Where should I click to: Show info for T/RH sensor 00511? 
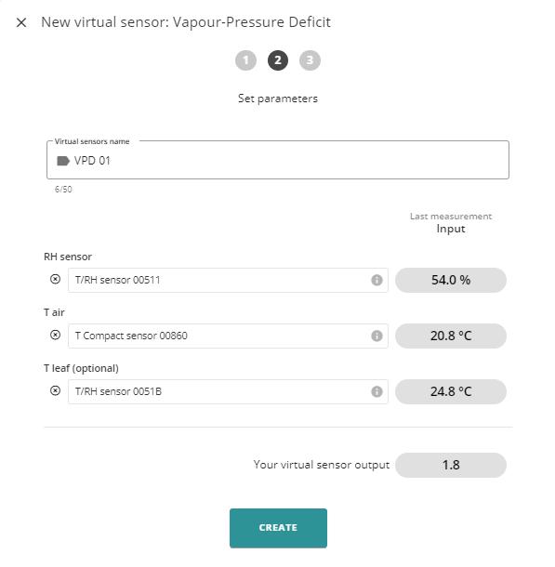[377, 280]
